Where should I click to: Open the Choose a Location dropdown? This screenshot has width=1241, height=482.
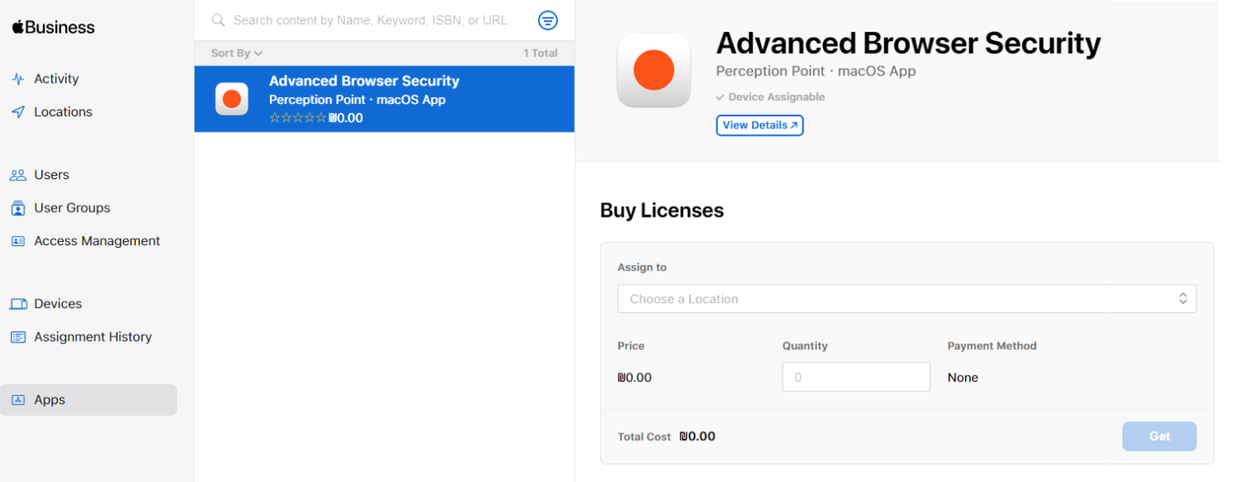(906, 299)
